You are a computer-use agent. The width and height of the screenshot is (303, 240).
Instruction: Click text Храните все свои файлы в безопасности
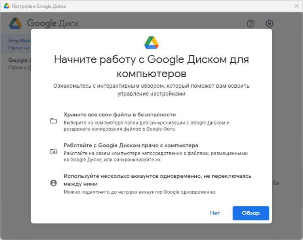(120, 115)
